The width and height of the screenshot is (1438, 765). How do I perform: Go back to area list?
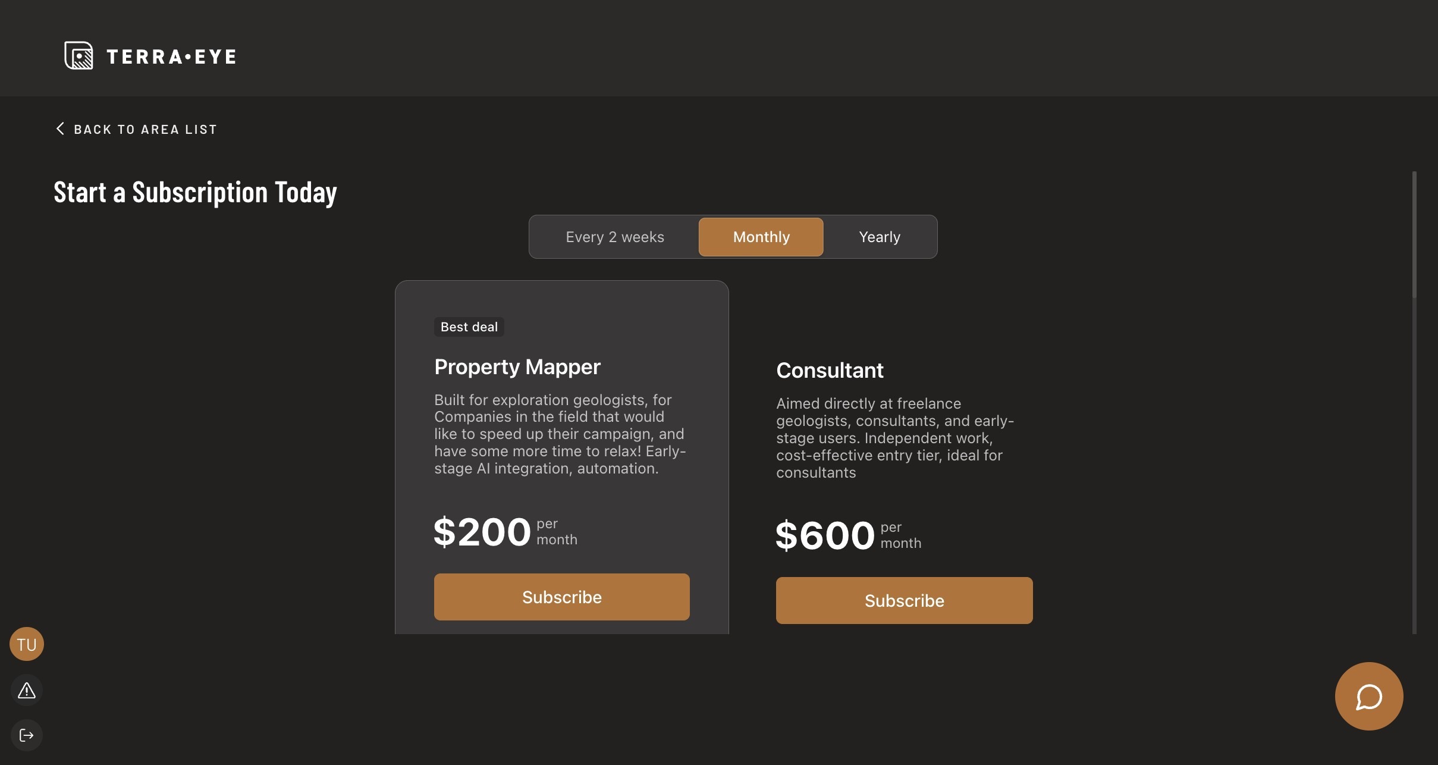point(145,129)
